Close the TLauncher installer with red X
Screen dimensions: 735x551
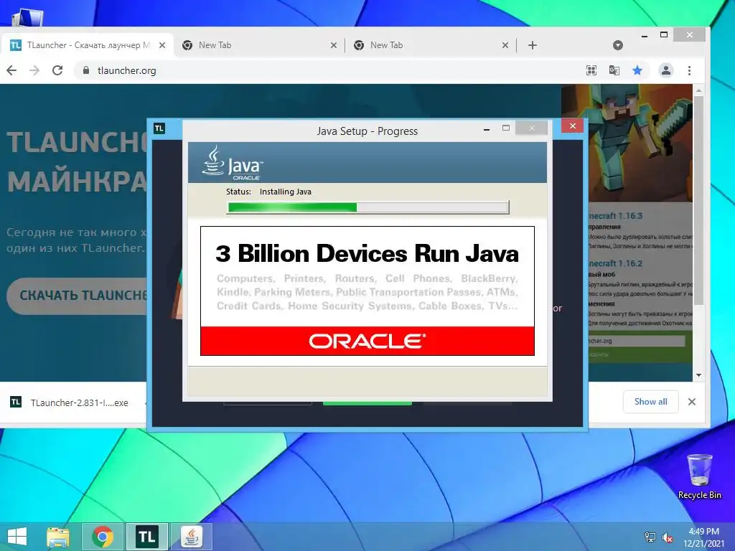click(572, 126)
